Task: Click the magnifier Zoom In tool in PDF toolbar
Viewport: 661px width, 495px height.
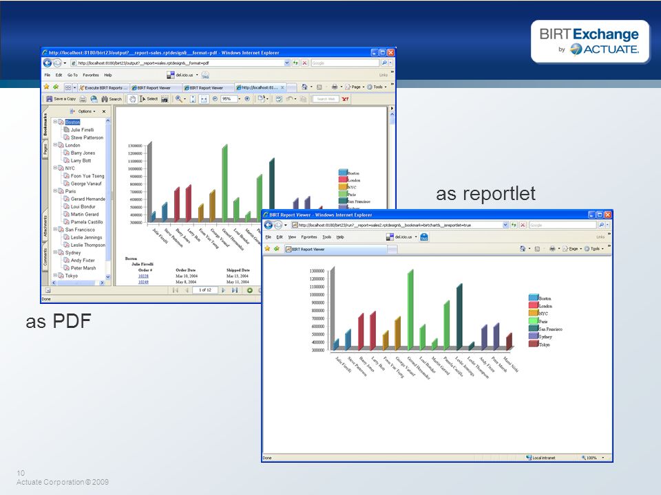Action: coord(179,99)
